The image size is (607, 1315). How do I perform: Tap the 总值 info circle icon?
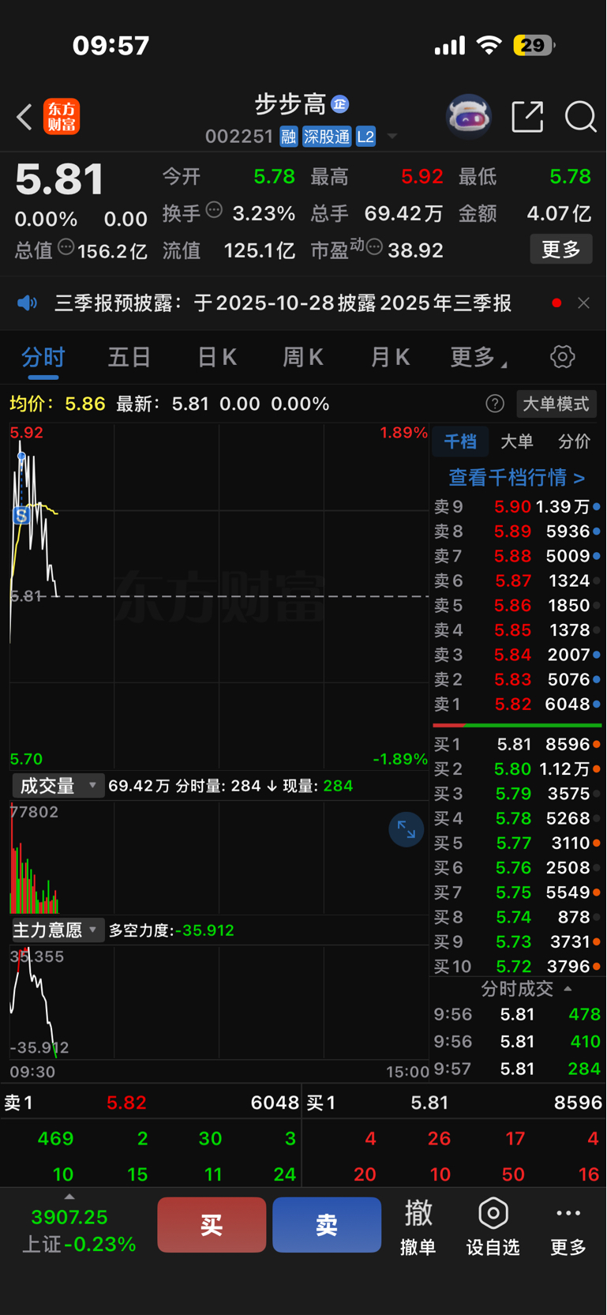(x=66, y=247)
